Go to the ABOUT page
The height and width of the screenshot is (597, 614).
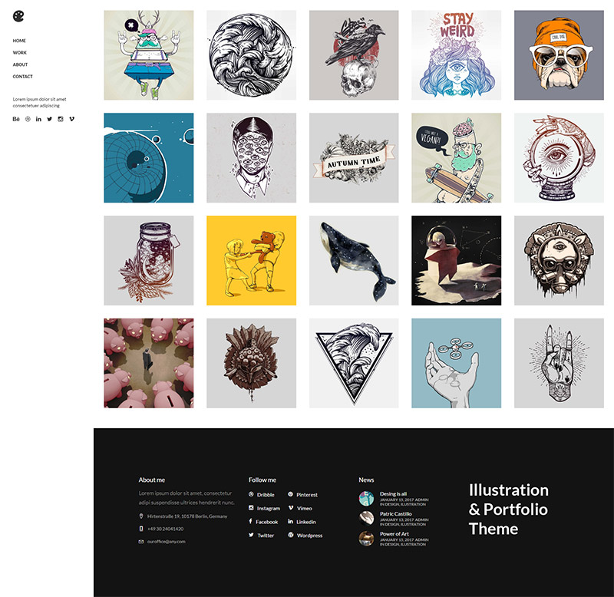pos(21,64)
